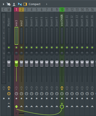Click the extra mixer meter view icon
The width and height of the screenshot is (96, 116).
point(14,4)
